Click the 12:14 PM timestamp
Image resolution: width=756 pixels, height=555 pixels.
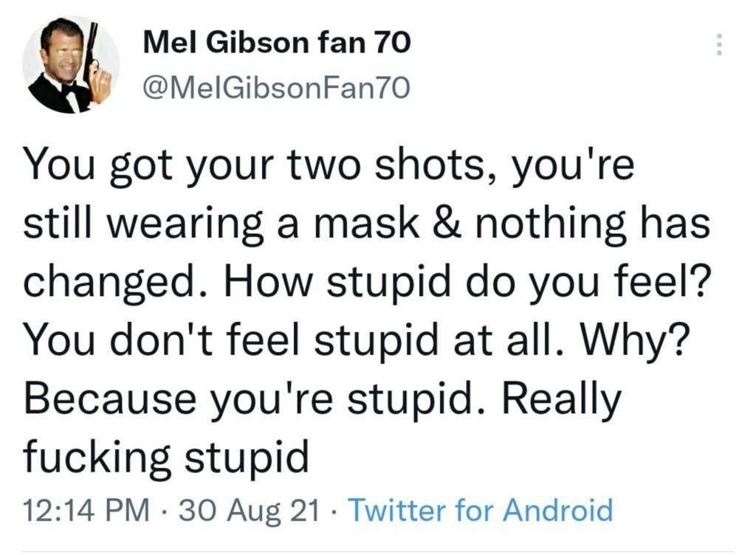coord(86,510)
